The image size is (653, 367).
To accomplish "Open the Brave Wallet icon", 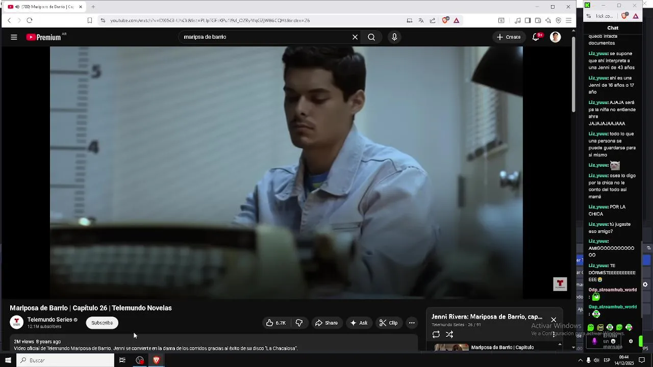I will pyautogui.click(x=538, y=20).
